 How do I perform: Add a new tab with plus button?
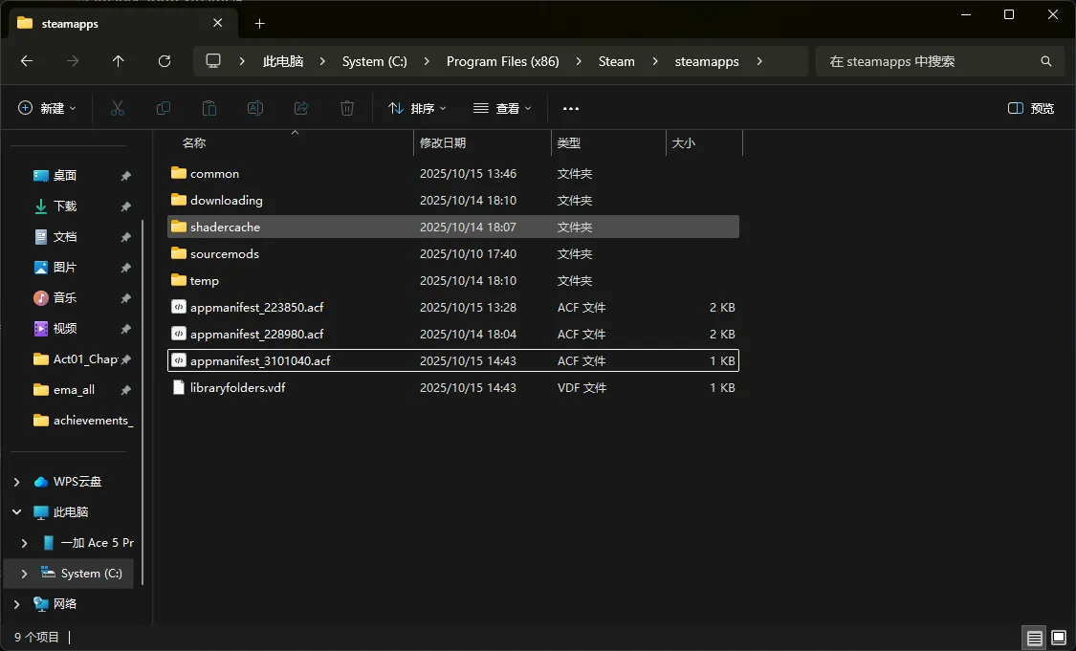259,23
